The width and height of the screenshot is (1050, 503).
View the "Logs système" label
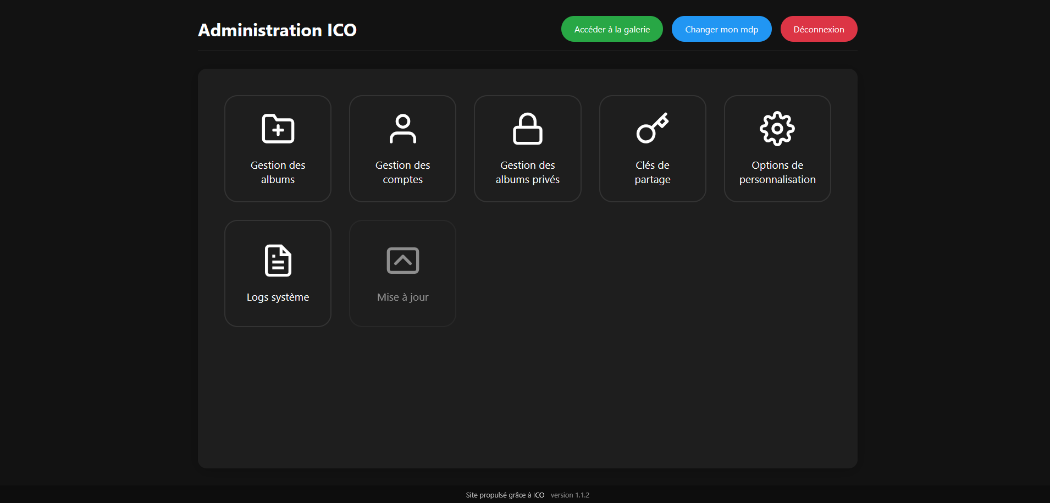(x=278, y=297)
